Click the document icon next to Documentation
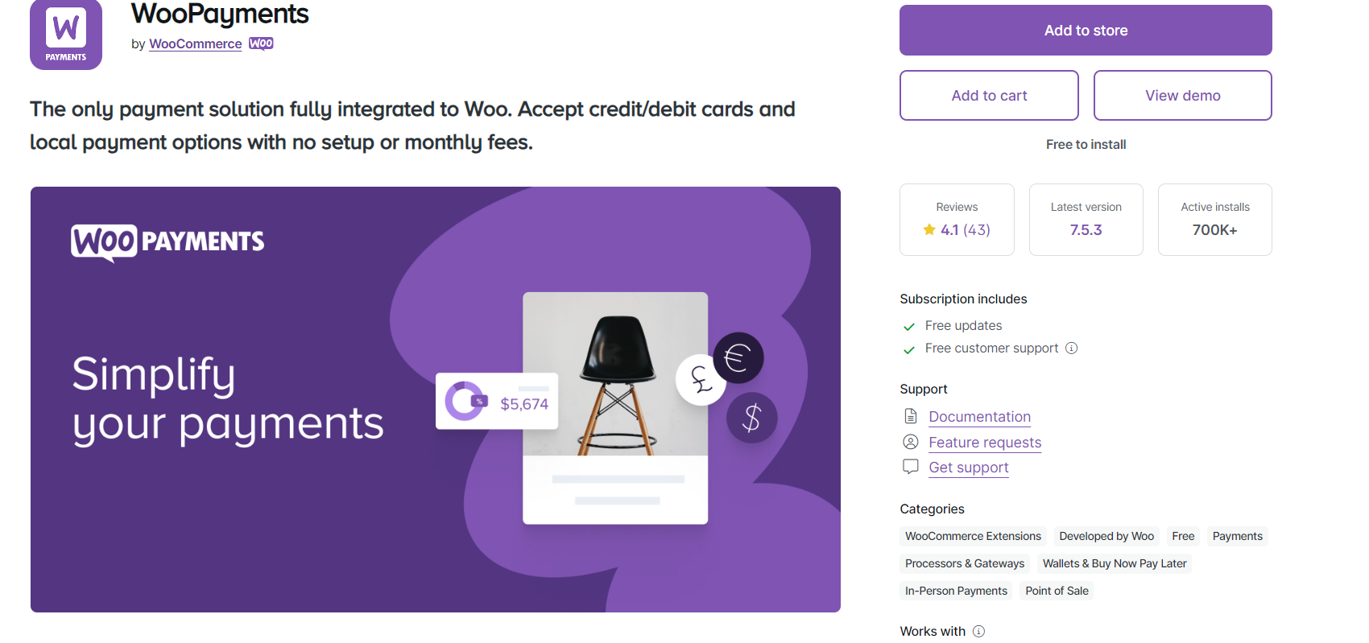The width and height of the screenshot is (1369, 643). (911, 415)
